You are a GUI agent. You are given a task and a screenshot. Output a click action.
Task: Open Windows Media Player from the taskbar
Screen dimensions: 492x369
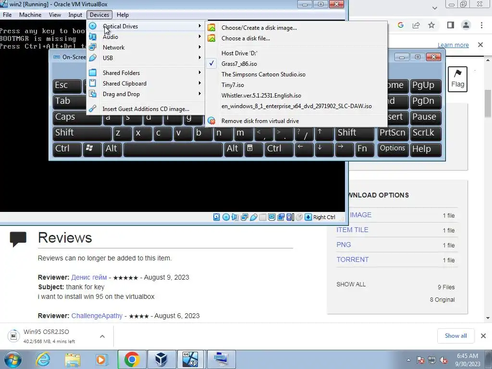click(102, 359)
